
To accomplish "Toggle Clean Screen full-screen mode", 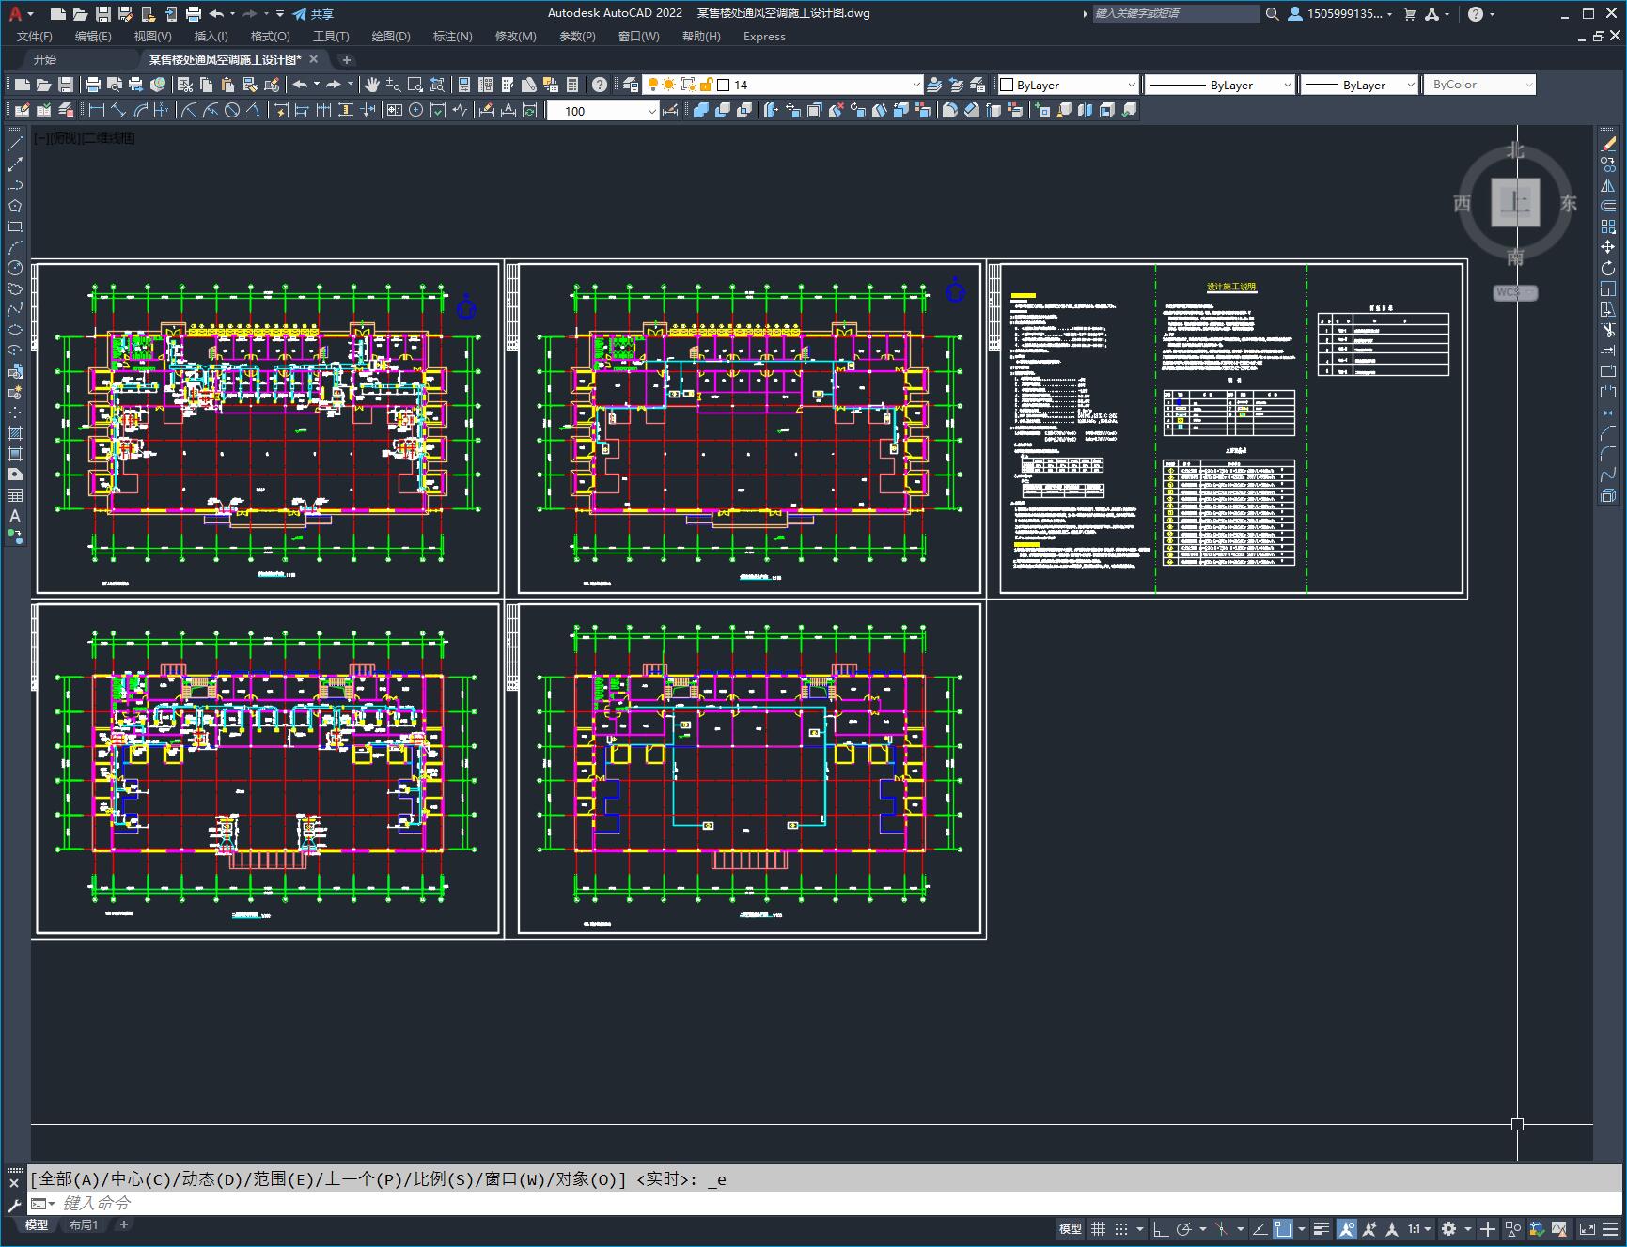I will (x=1587, y=1229).
